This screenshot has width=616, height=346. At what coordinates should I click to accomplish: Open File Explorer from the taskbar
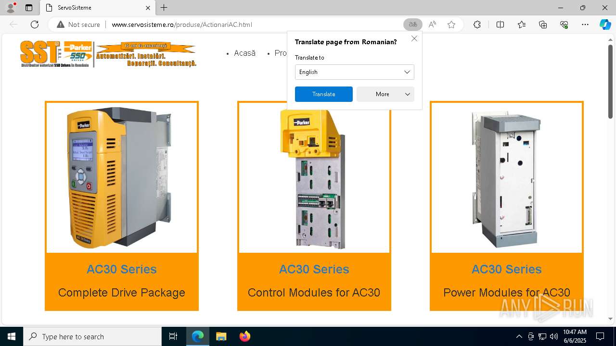(x=221, y=336)
